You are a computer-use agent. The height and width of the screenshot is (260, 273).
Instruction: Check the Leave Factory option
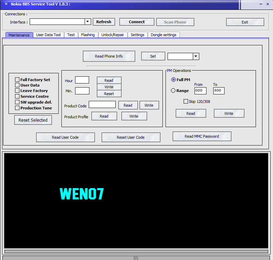[x=17, y=91]
